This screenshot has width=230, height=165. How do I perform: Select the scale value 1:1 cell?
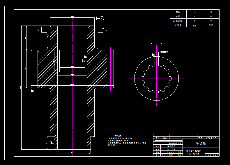pos(179,152)
